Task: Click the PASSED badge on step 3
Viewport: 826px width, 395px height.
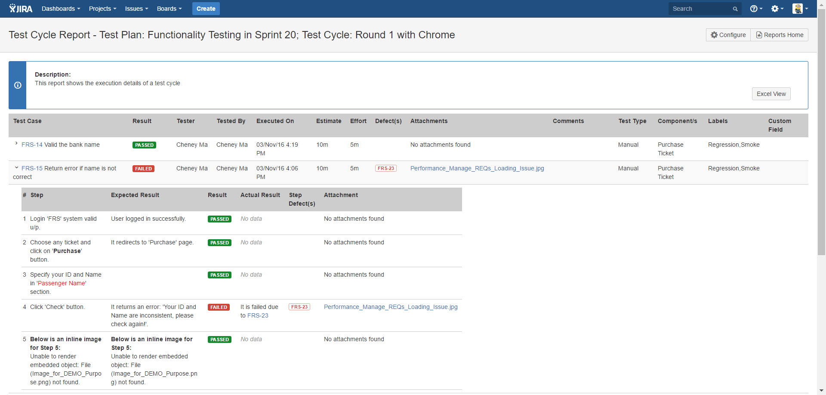Action: pyautogui.click(x=219, y=275)
